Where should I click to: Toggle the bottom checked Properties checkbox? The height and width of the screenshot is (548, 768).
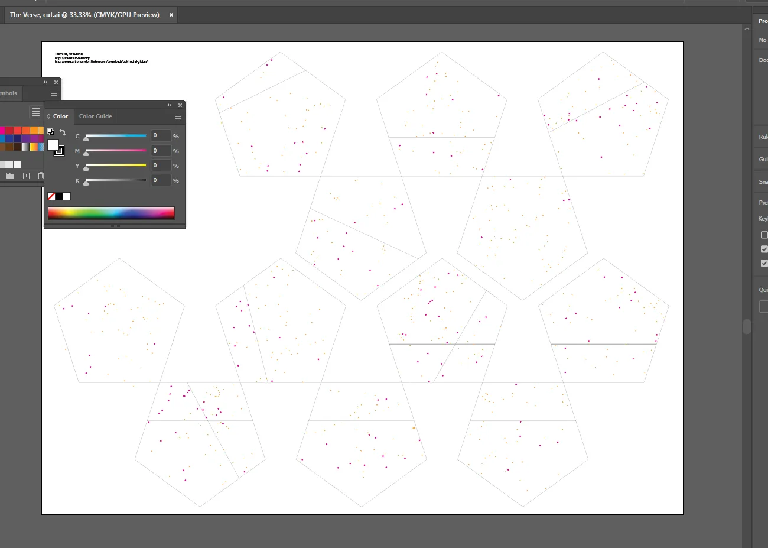[x=764, y=263]
